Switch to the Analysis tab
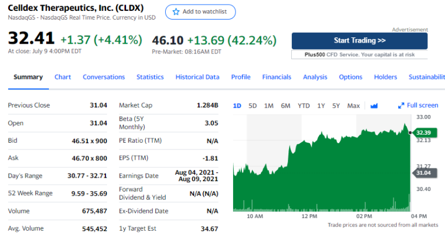445x249 pixels. 315,77
